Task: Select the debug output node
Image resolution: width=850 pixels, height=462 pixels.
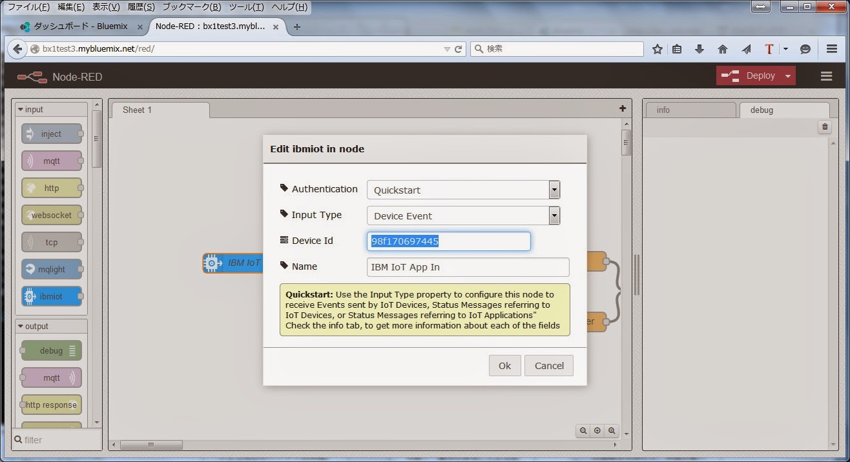Action: pos(52,351)
